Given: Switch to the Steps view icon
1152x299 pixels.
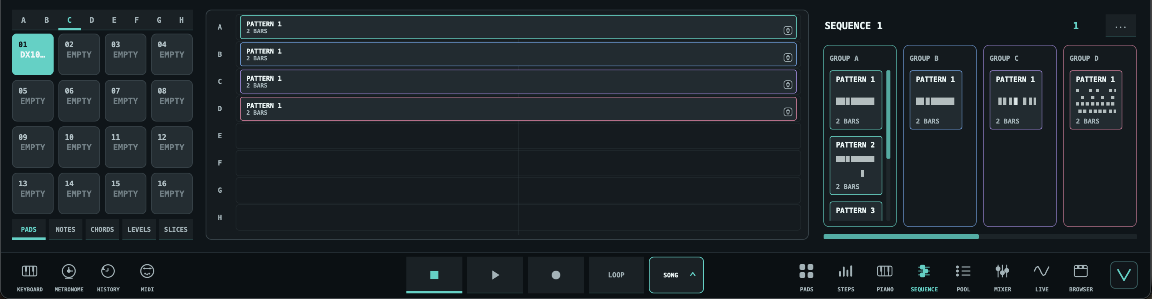Looking at the screenshot, I should (x=845, y=271).
